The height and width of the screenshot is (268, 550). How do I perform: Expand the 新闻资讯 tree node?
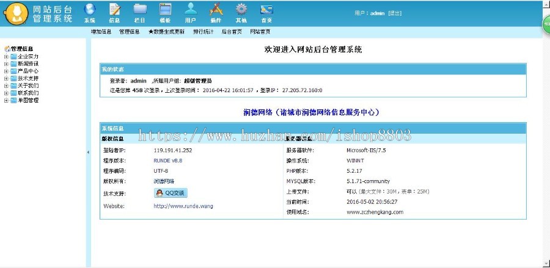(6, 64)
